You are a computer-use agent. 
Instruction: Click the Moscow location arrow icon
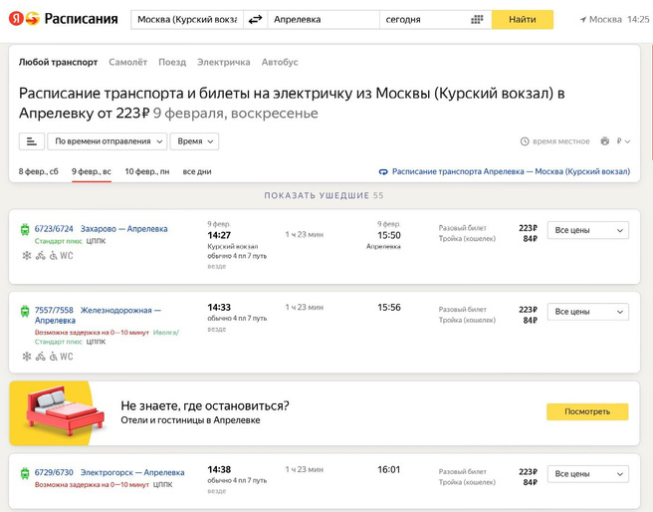point(583,19)
